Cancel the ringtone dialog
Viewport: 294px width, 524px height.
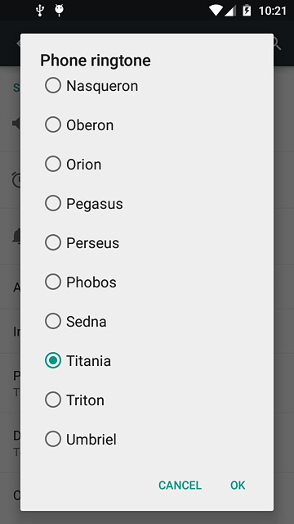pyautogui.click(x=180, y=485)
